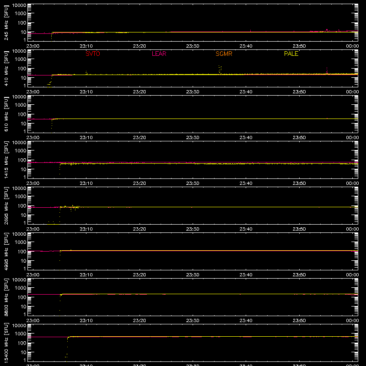Viewport: 366px width, 366px height.
Task: Click 23:30 label under 1415 MHz panel
Action: tap(193, 183)
